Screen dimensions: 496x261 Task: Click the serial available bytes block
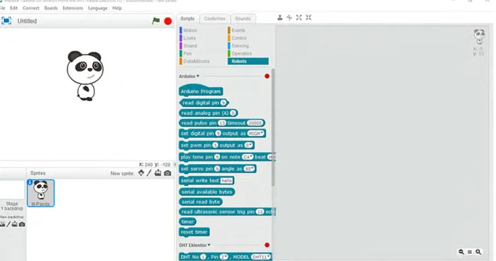[207, 192]
